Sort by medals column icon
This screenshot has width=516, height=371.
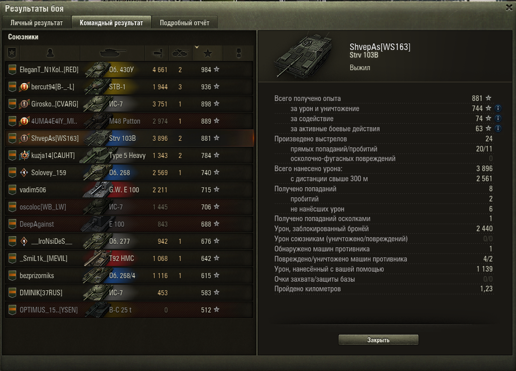(x=239, y=53)
